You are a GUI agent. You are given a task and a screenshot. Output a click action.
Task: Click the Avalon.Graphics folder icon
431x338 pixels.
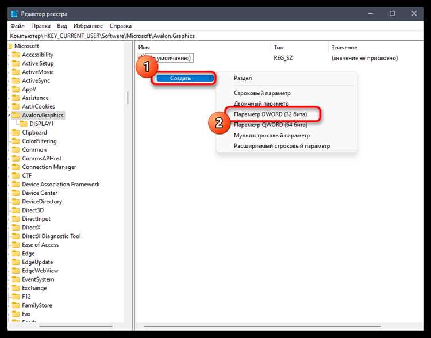pyautogui.click(x=16, y=115)
